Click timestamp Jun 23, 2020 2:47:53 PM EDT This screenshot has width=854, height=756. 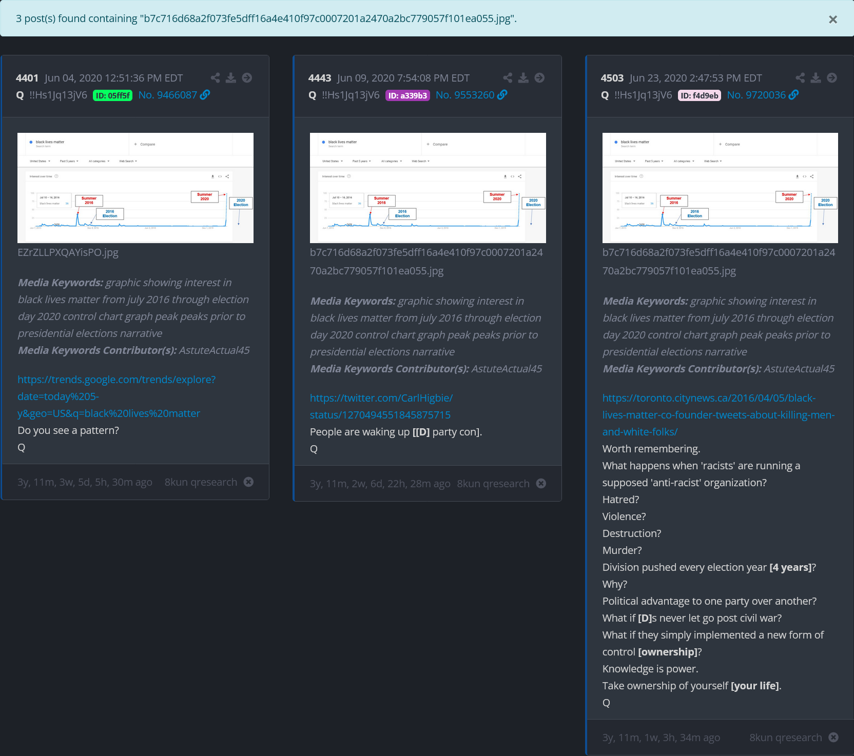pos(696,78)
